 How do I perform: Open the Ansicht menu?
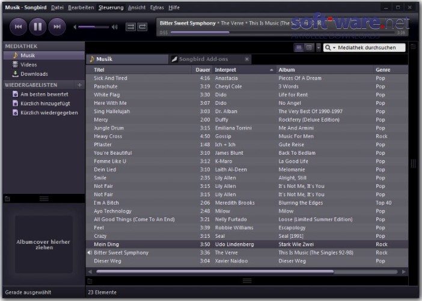coord(136,8)
